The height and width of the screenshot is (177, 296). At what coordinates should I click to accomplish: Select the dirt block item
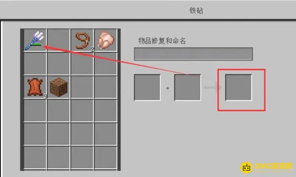(x=59, y=87)
